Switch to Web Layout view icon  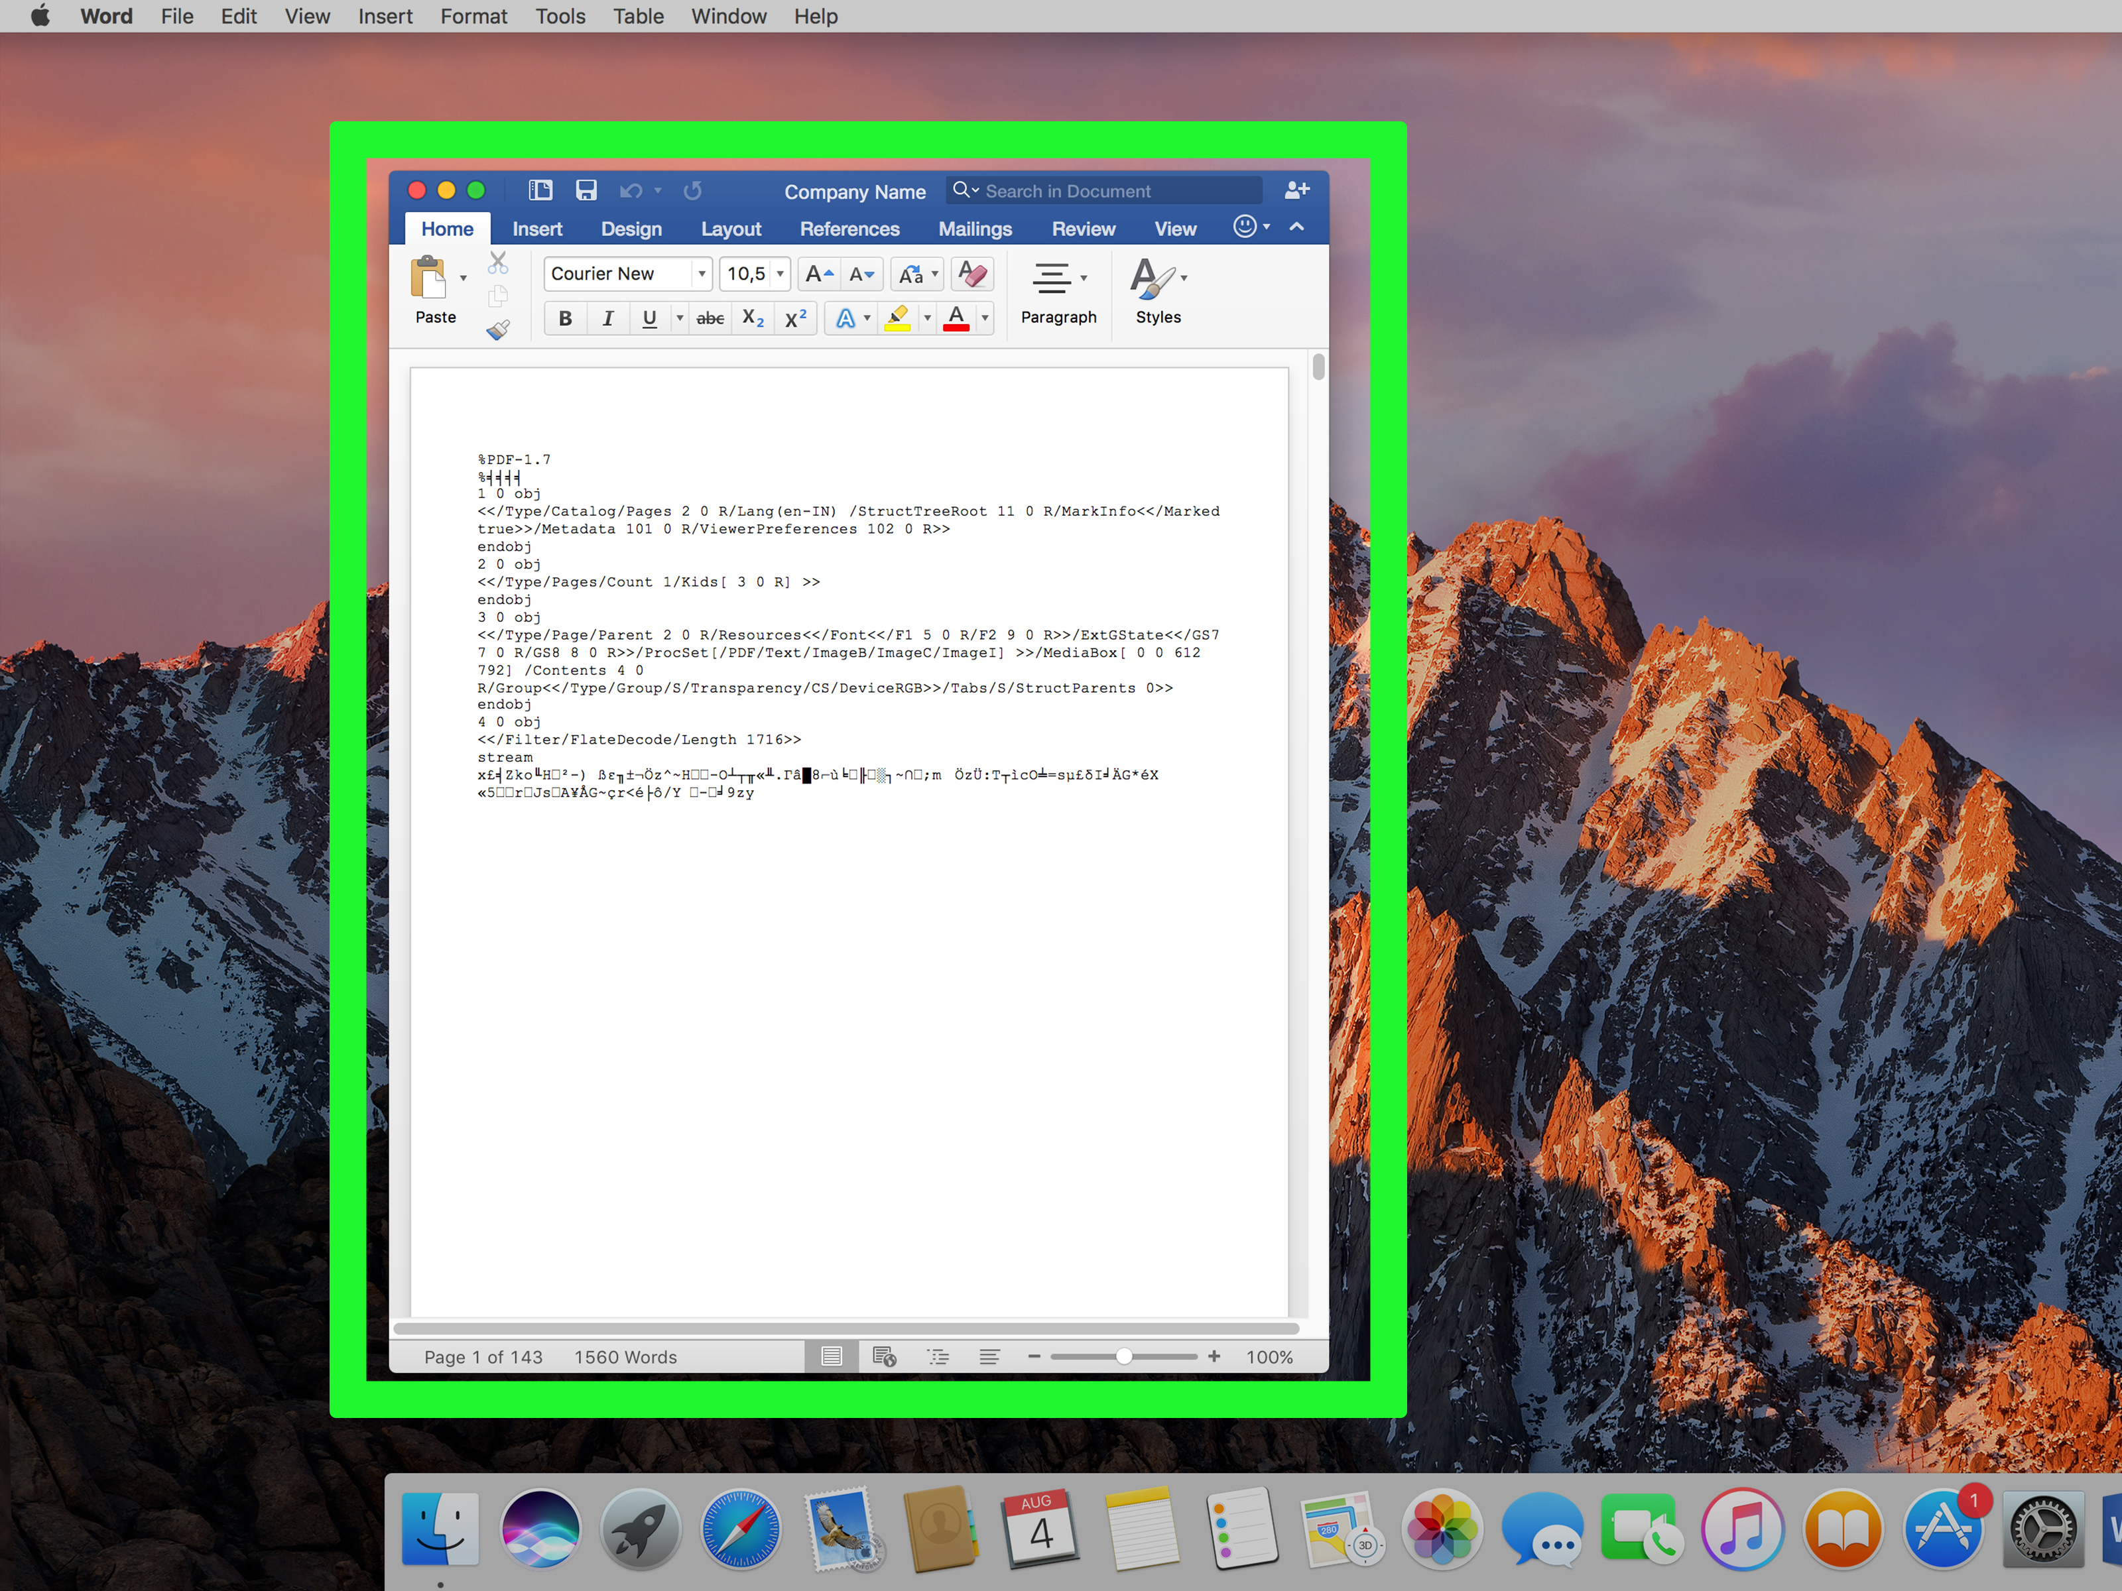(883, 1356)
